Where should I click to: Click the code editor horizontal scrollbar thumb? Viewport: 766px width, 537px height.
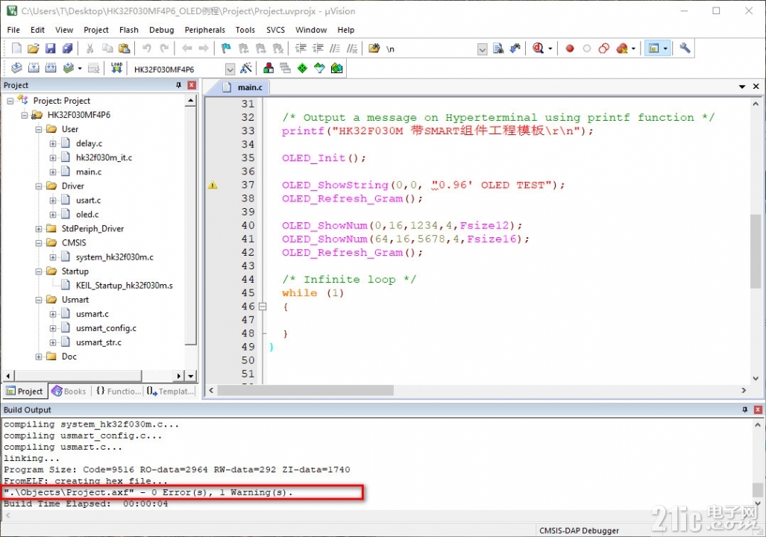305,390
